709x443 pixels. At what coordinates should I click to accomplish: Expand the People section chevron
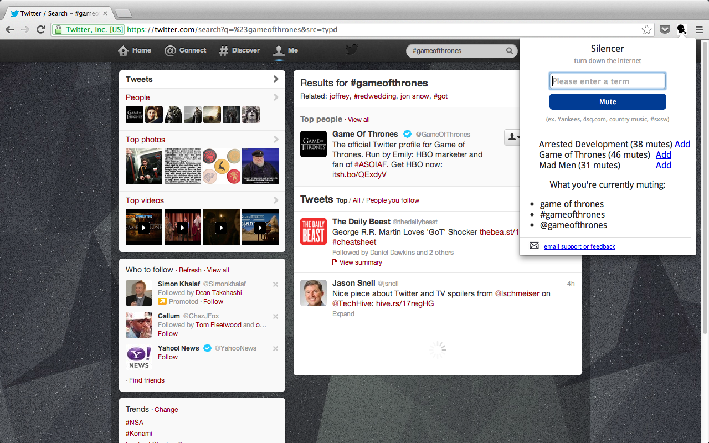coord(276,97)
